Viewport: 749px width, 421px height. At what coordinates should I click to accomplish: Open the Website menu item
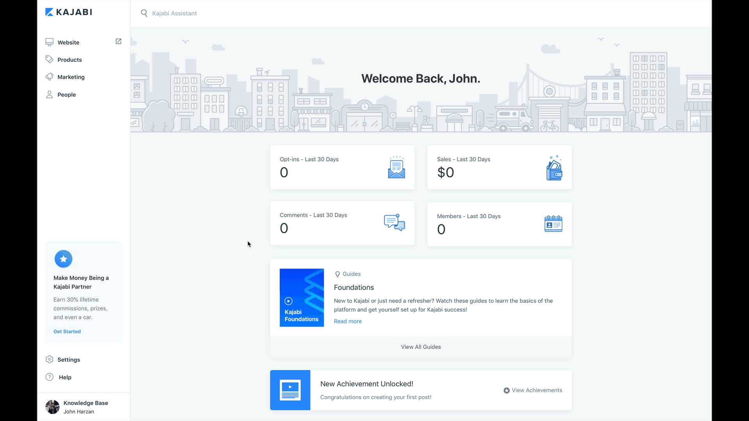(68, 42)
